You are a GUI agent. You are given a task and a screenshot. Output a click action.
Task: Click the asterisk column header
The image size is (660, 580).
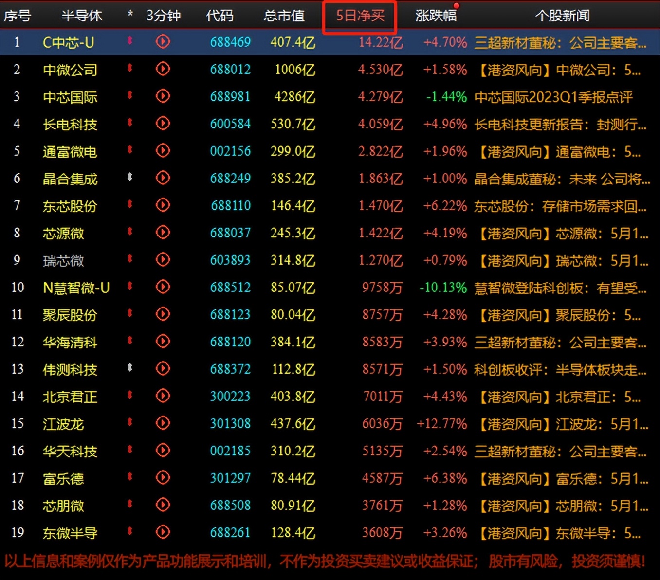[x=130, y=15]
